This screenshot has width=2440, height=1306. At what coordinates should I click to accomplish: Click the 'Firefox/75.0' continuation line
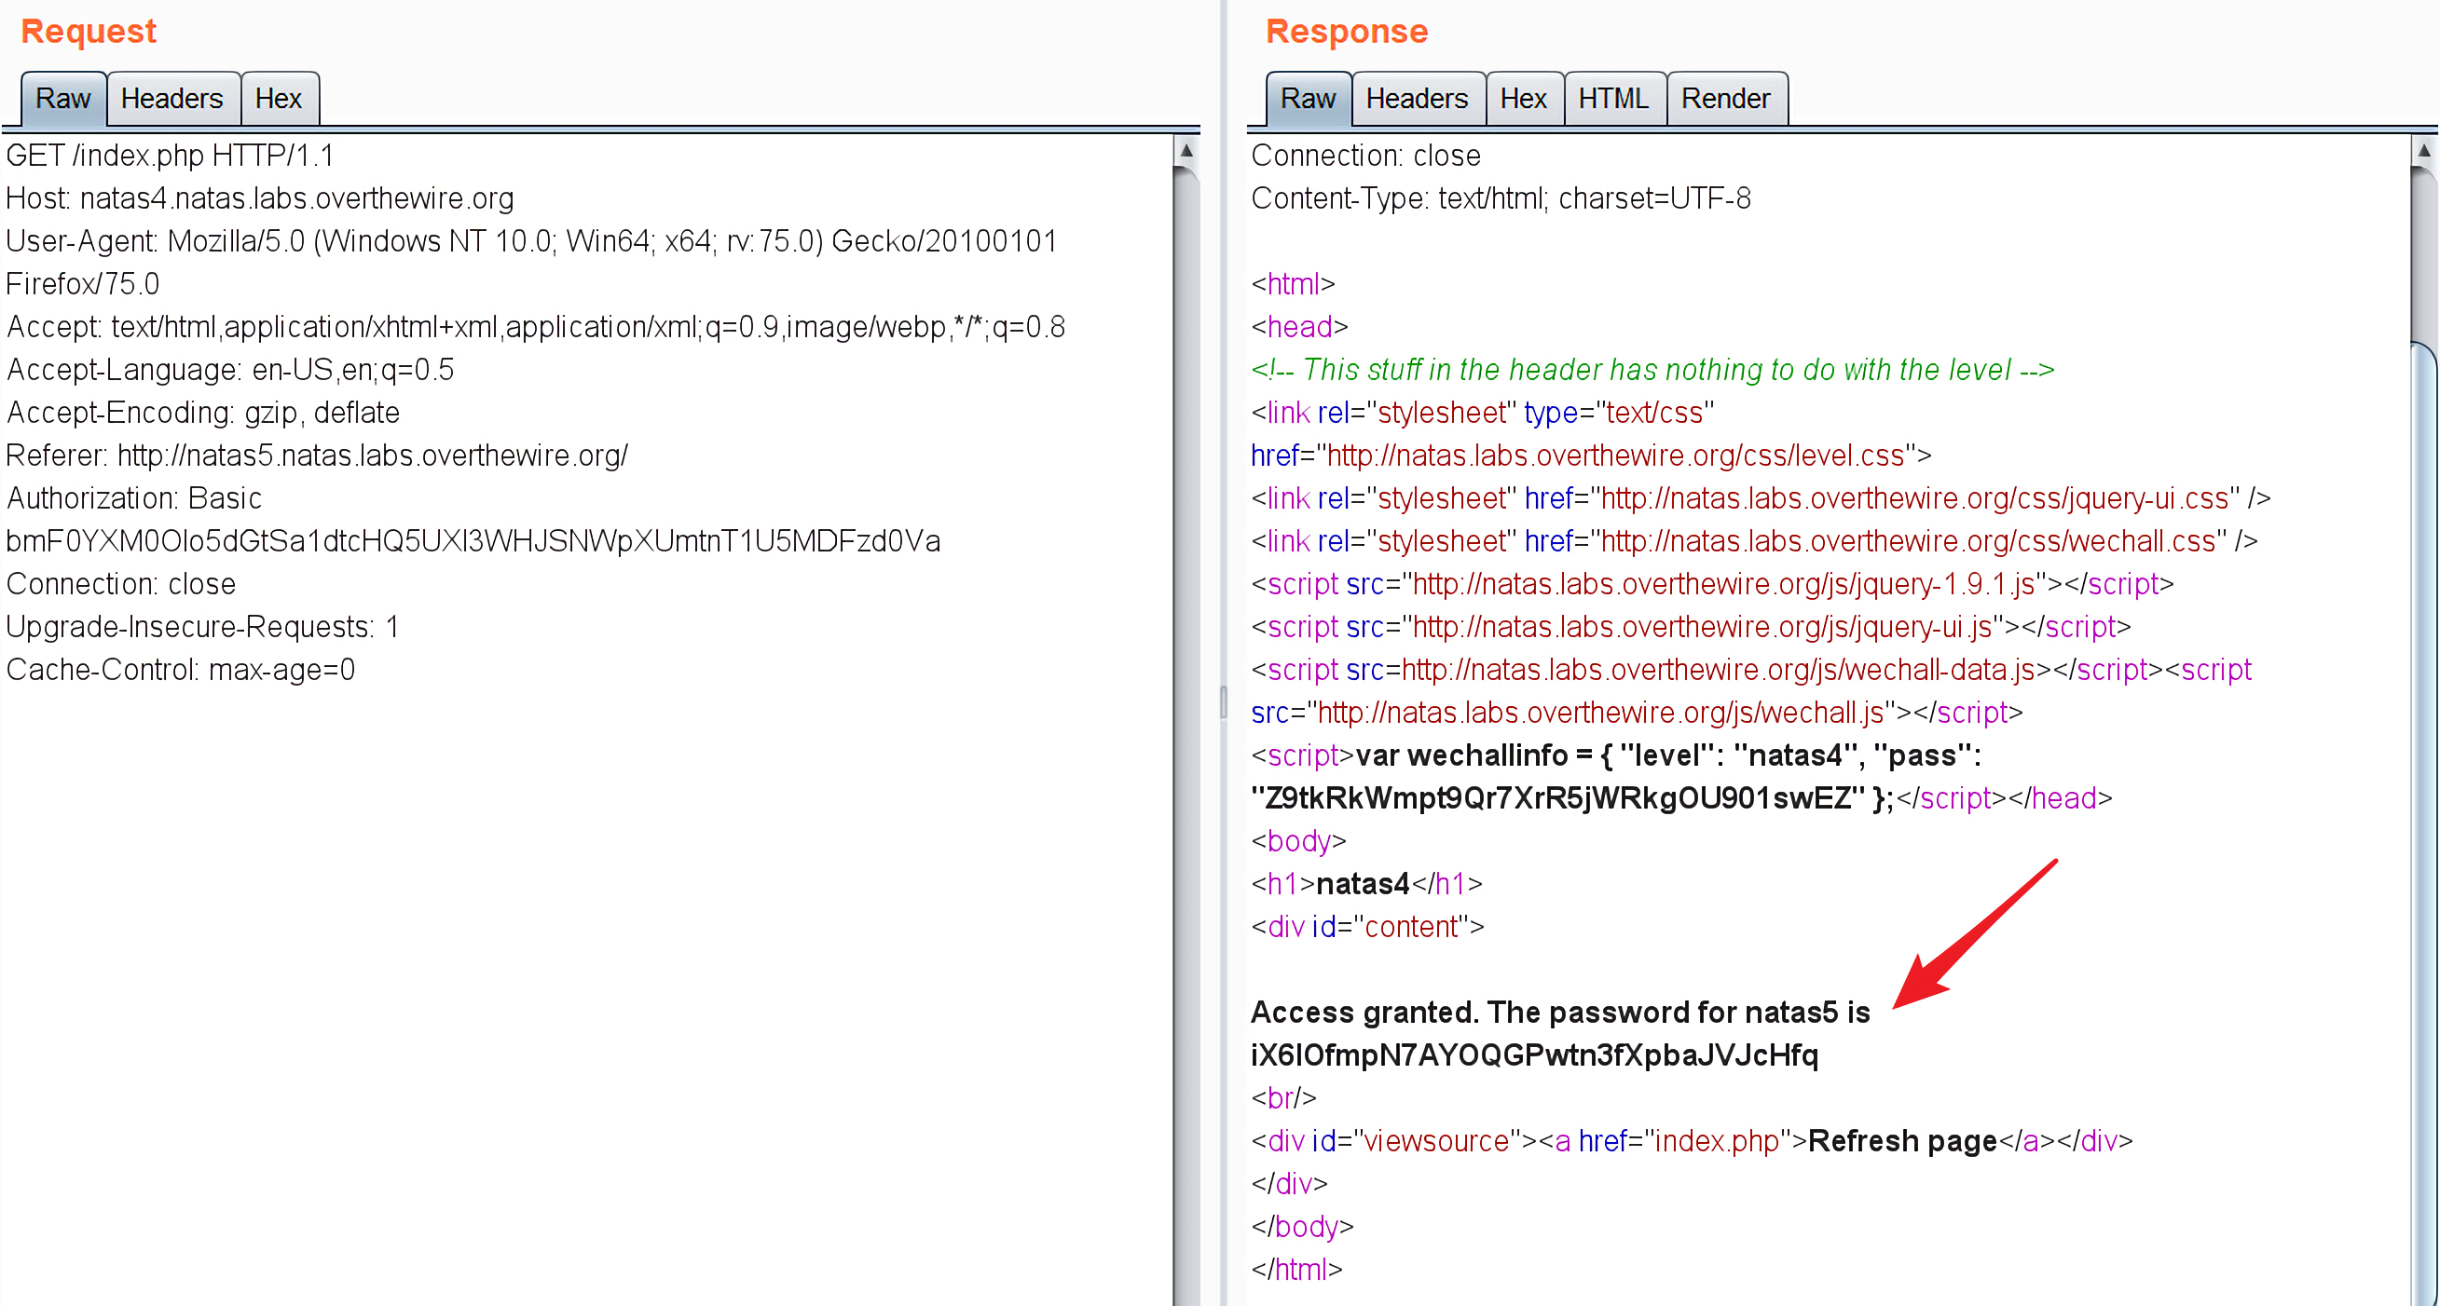(x=82, y=284)
